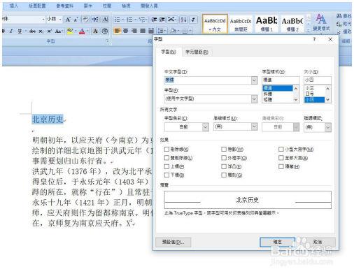Click the red font color A icon
Screen dimensions: 354x276
(82, 31)
